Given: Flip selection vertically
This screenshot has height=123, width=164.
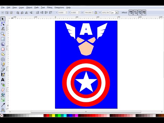Looking at the screenshot, I should (x=31, y=13).
